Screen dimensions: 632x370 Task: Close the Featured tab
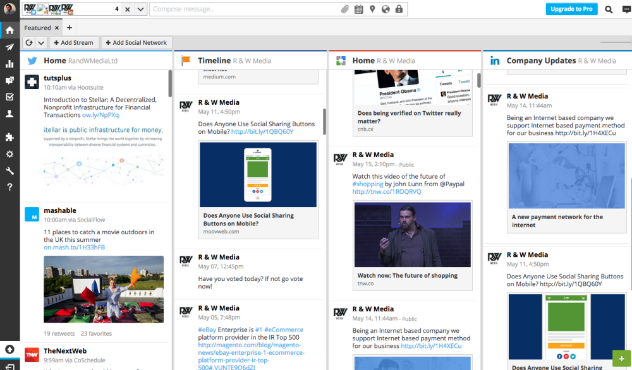point(57,28)
